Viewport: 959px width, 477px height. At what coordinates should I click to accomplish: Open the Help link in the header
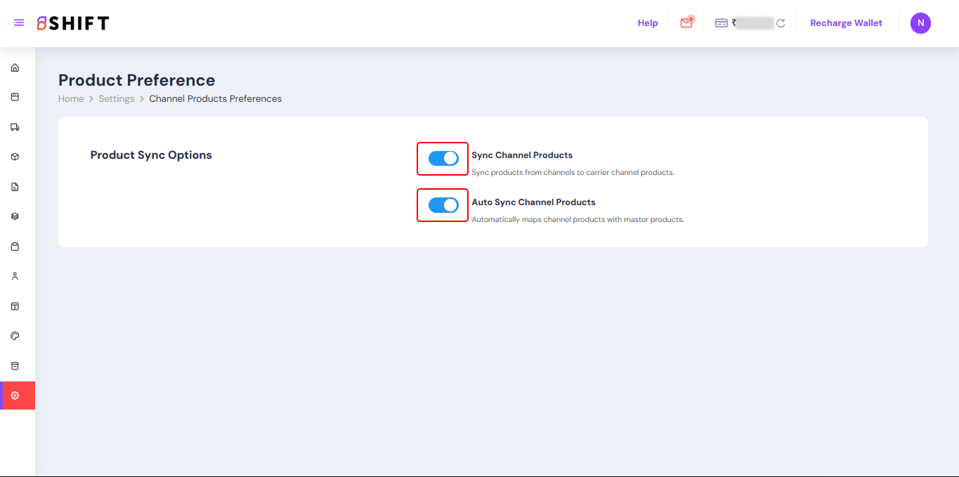647,23
